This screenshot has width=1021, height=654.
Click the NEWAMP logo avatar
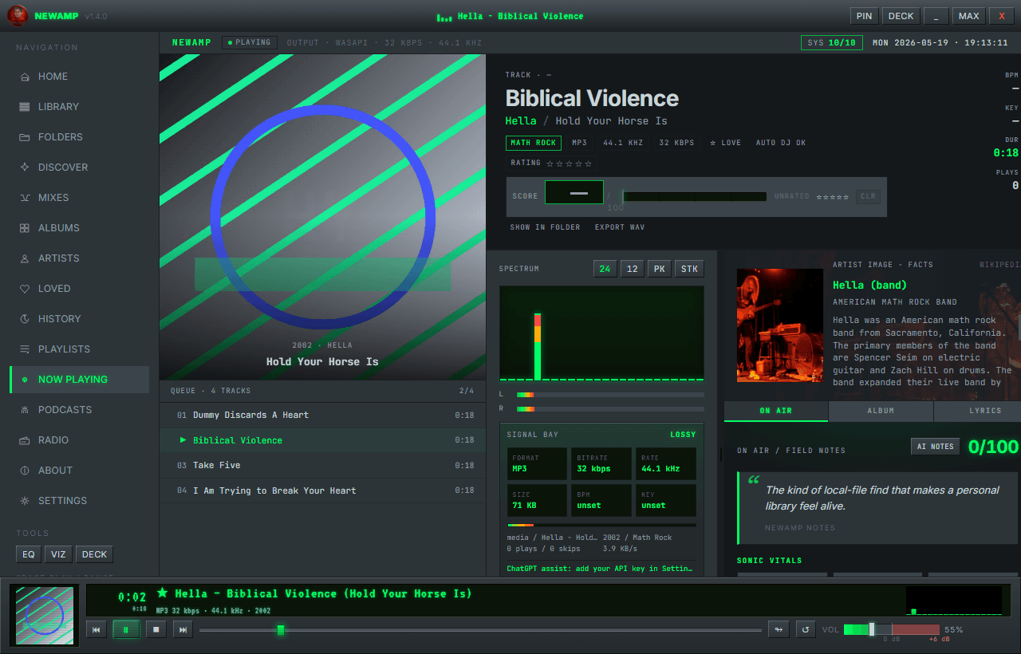pyautogui.click(x=18, y=16)
